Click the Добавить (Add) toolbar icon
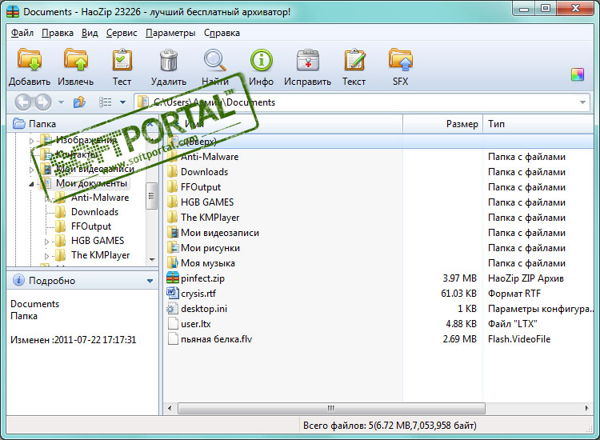 tap(30, 60)
